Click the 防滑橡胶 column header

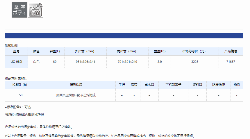tap(219, 85)
